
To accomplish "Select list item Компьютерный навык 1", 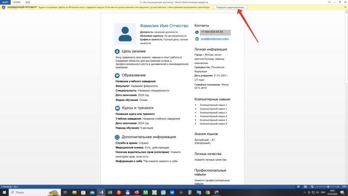I will pos(214,105).
